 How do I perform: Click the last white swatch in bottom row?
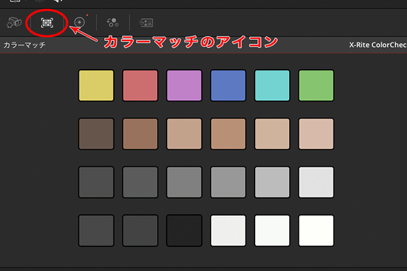tap(316, 231)
